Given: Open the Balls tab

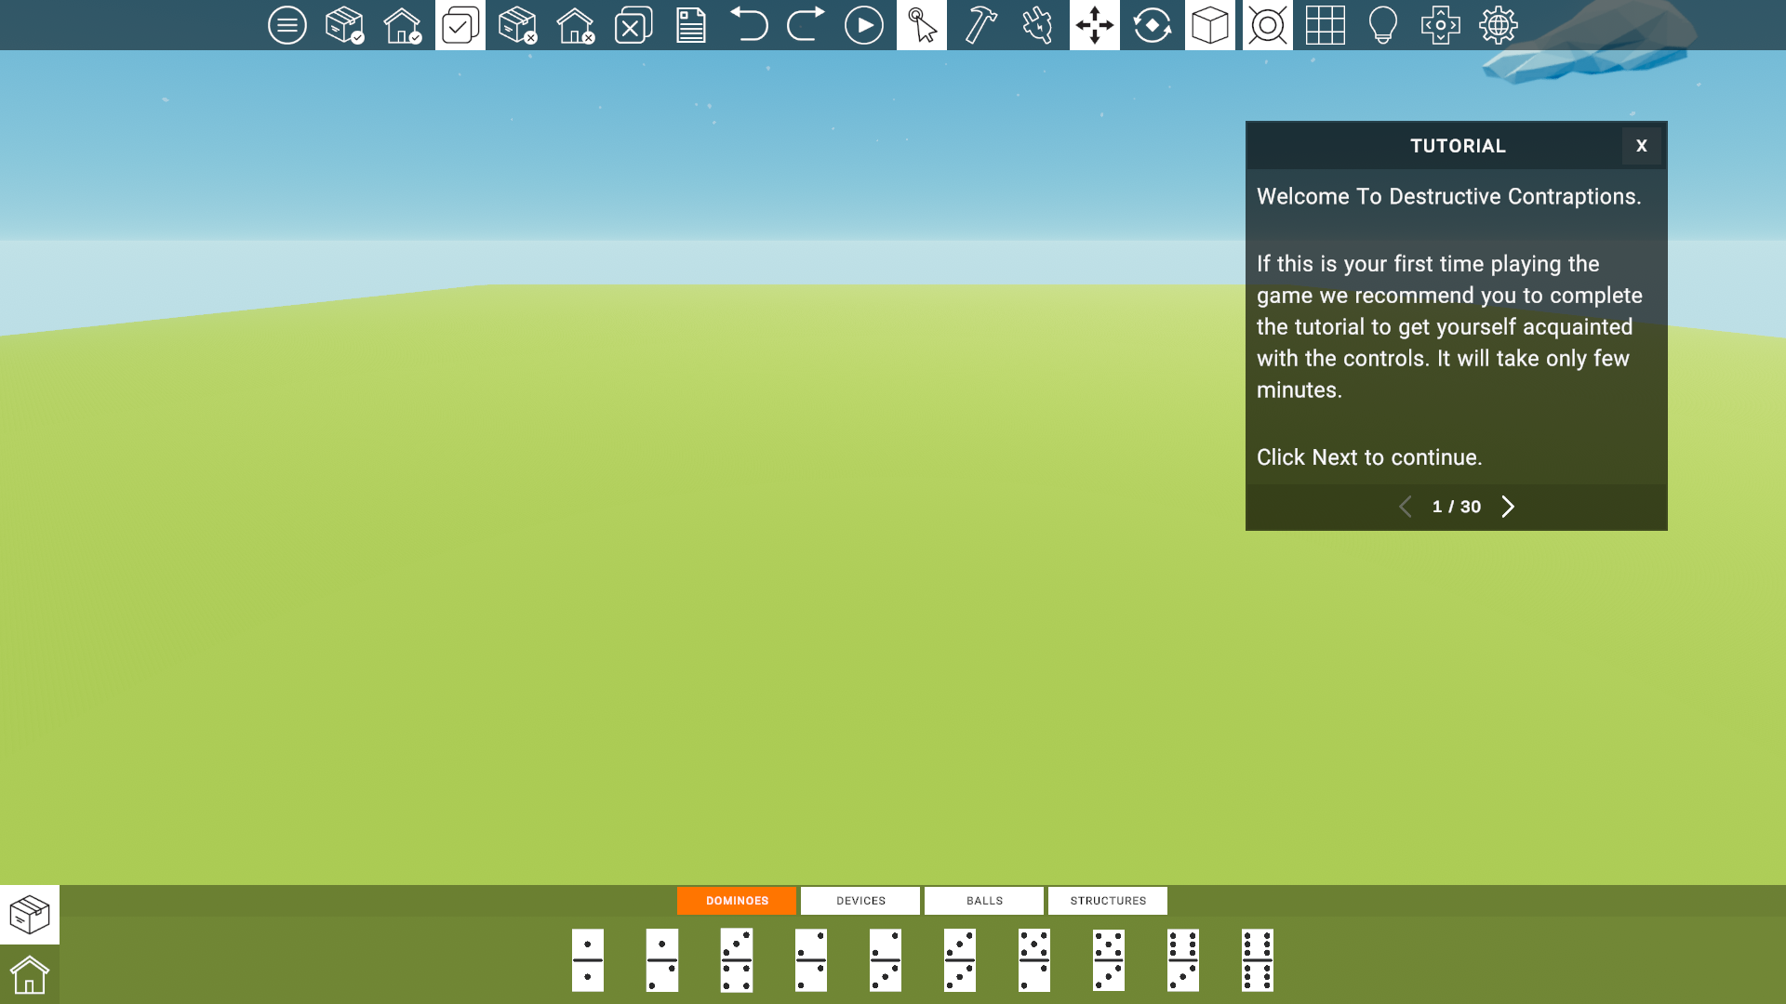Looking at the screenshot, I should click(x=984, y=901).
